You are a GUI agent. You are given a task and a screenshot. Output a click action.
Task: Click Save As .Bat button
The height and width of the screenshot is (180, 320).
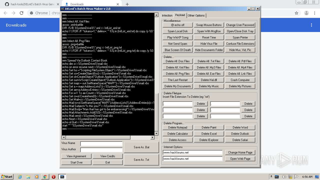point(141,147)
